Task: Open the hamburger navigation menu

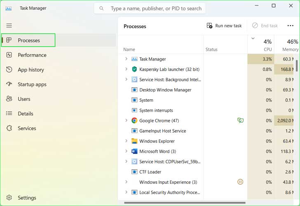Action: click(9, 26)
